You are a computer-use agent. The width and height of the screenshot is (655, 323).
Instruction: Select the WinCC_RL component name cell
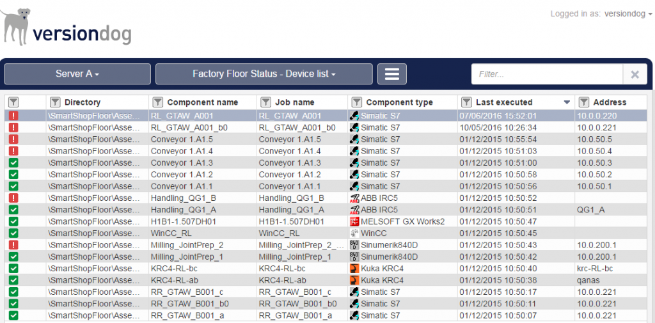(203, 233)
